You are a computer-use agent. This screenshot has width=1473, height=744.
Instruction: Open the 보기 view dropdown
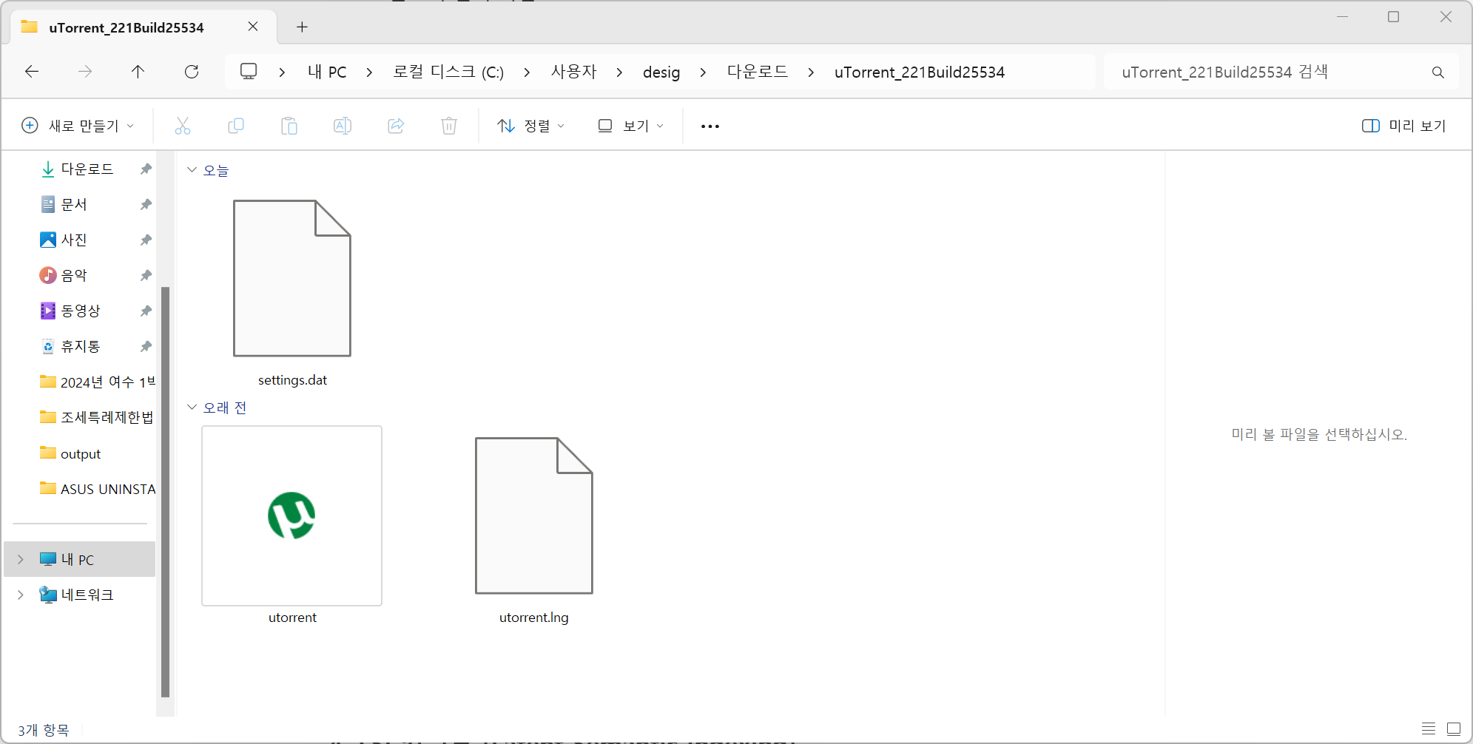tap(630, 126)
